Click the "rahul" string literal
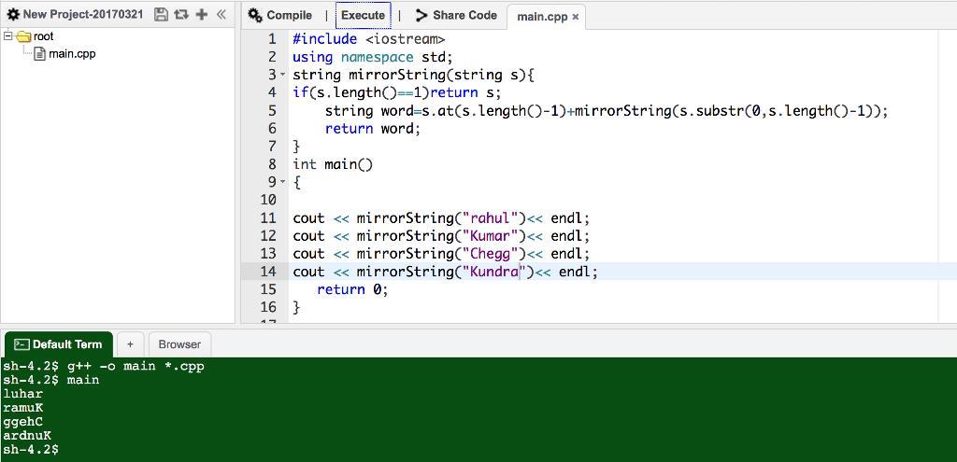 493,217
